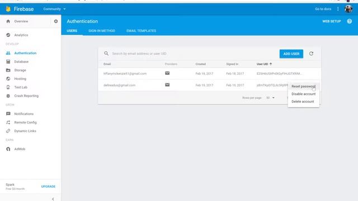Click the Authentication people icon
Screen dimensions: 358x201
[x=8, y=53]
